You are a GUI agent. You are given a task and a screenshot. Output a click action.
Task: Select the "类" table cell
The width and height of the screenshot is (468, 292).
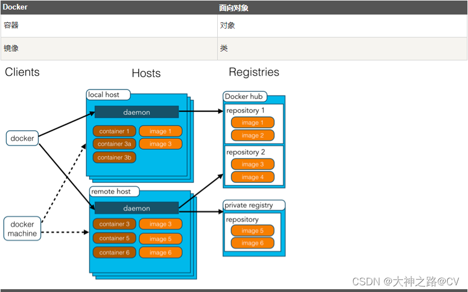342,48
